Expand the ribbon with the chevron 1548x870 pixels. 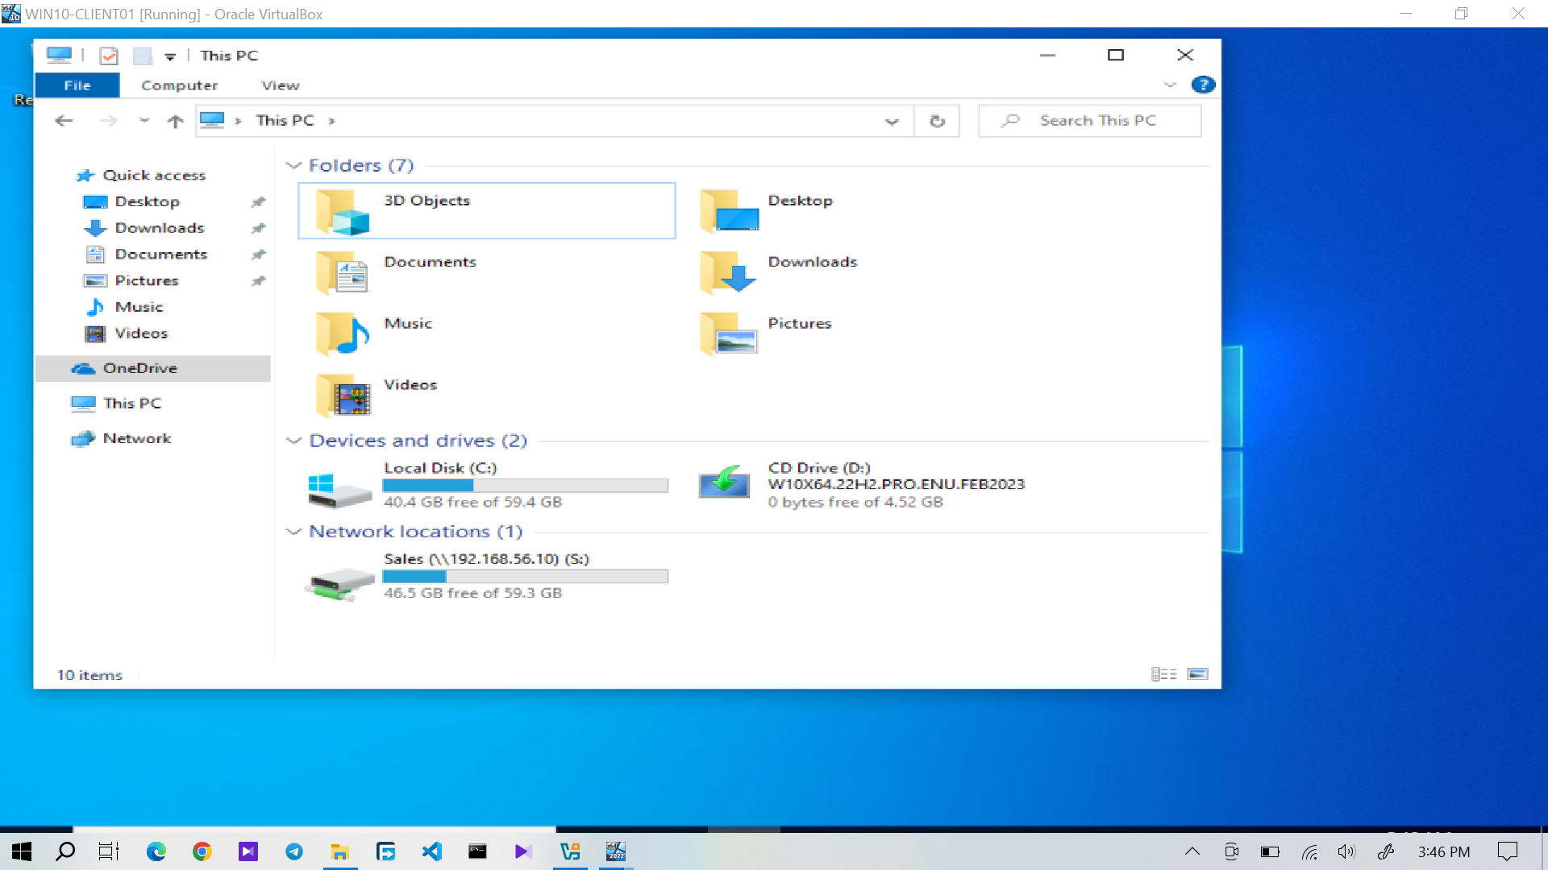(1171, 85)
